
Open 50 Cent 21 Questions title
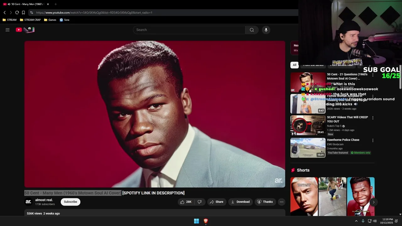(x=347, y=77)
